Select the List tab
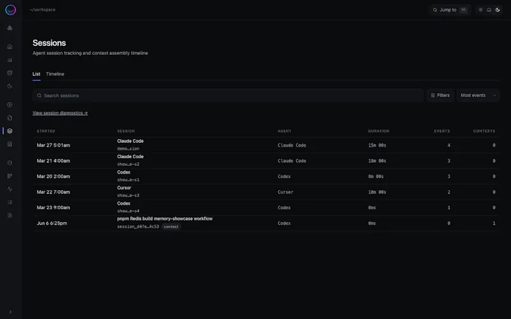The width and height of the screenshot is (511, 319). 36,74
